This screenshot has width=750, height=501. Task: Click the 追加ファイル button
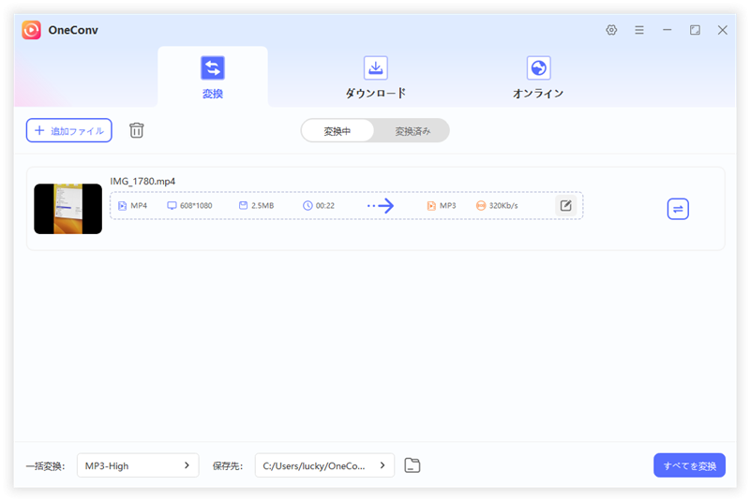point(68,130)
